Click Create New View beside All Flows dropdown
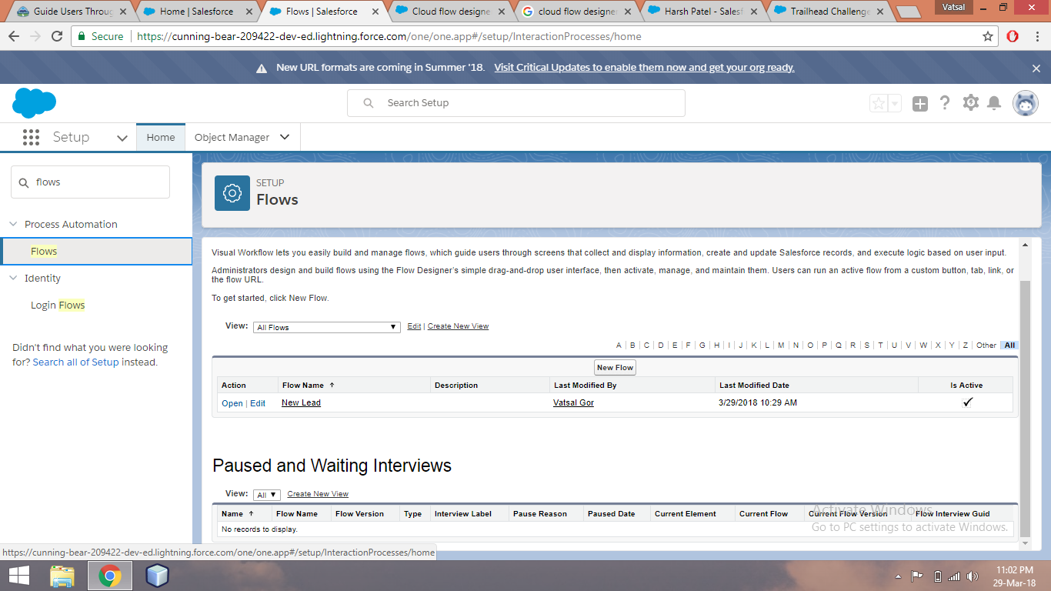This screenshot has width=1051, height=591. coord(458,326)
